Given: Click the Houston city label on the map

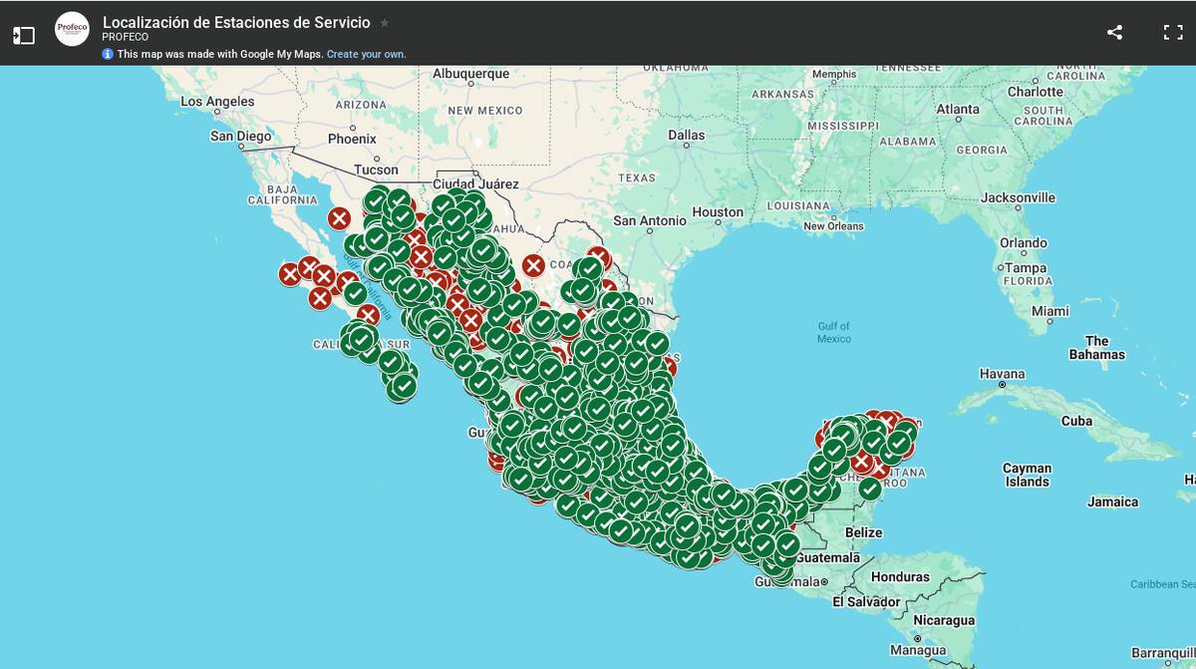Looking at the screenshot, I should pos(718,211).
